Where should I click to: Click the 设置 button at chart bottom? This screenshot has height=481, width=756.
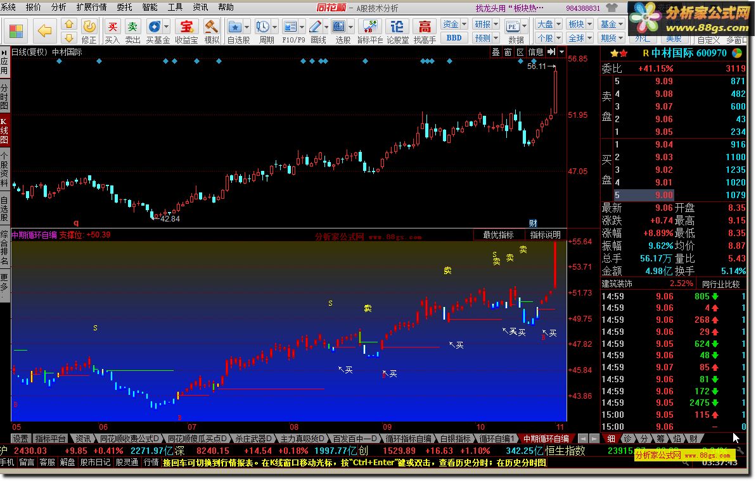click(x=20, y=439)
